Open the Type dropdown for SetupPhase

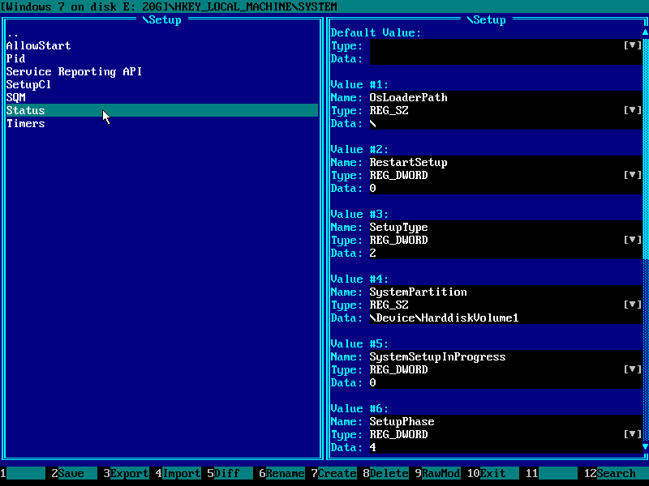click(x=633, y=434)
